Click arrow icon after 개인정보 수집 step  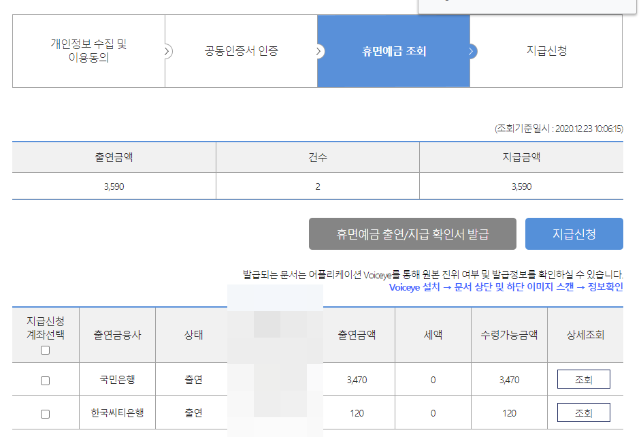pos(167,52)
